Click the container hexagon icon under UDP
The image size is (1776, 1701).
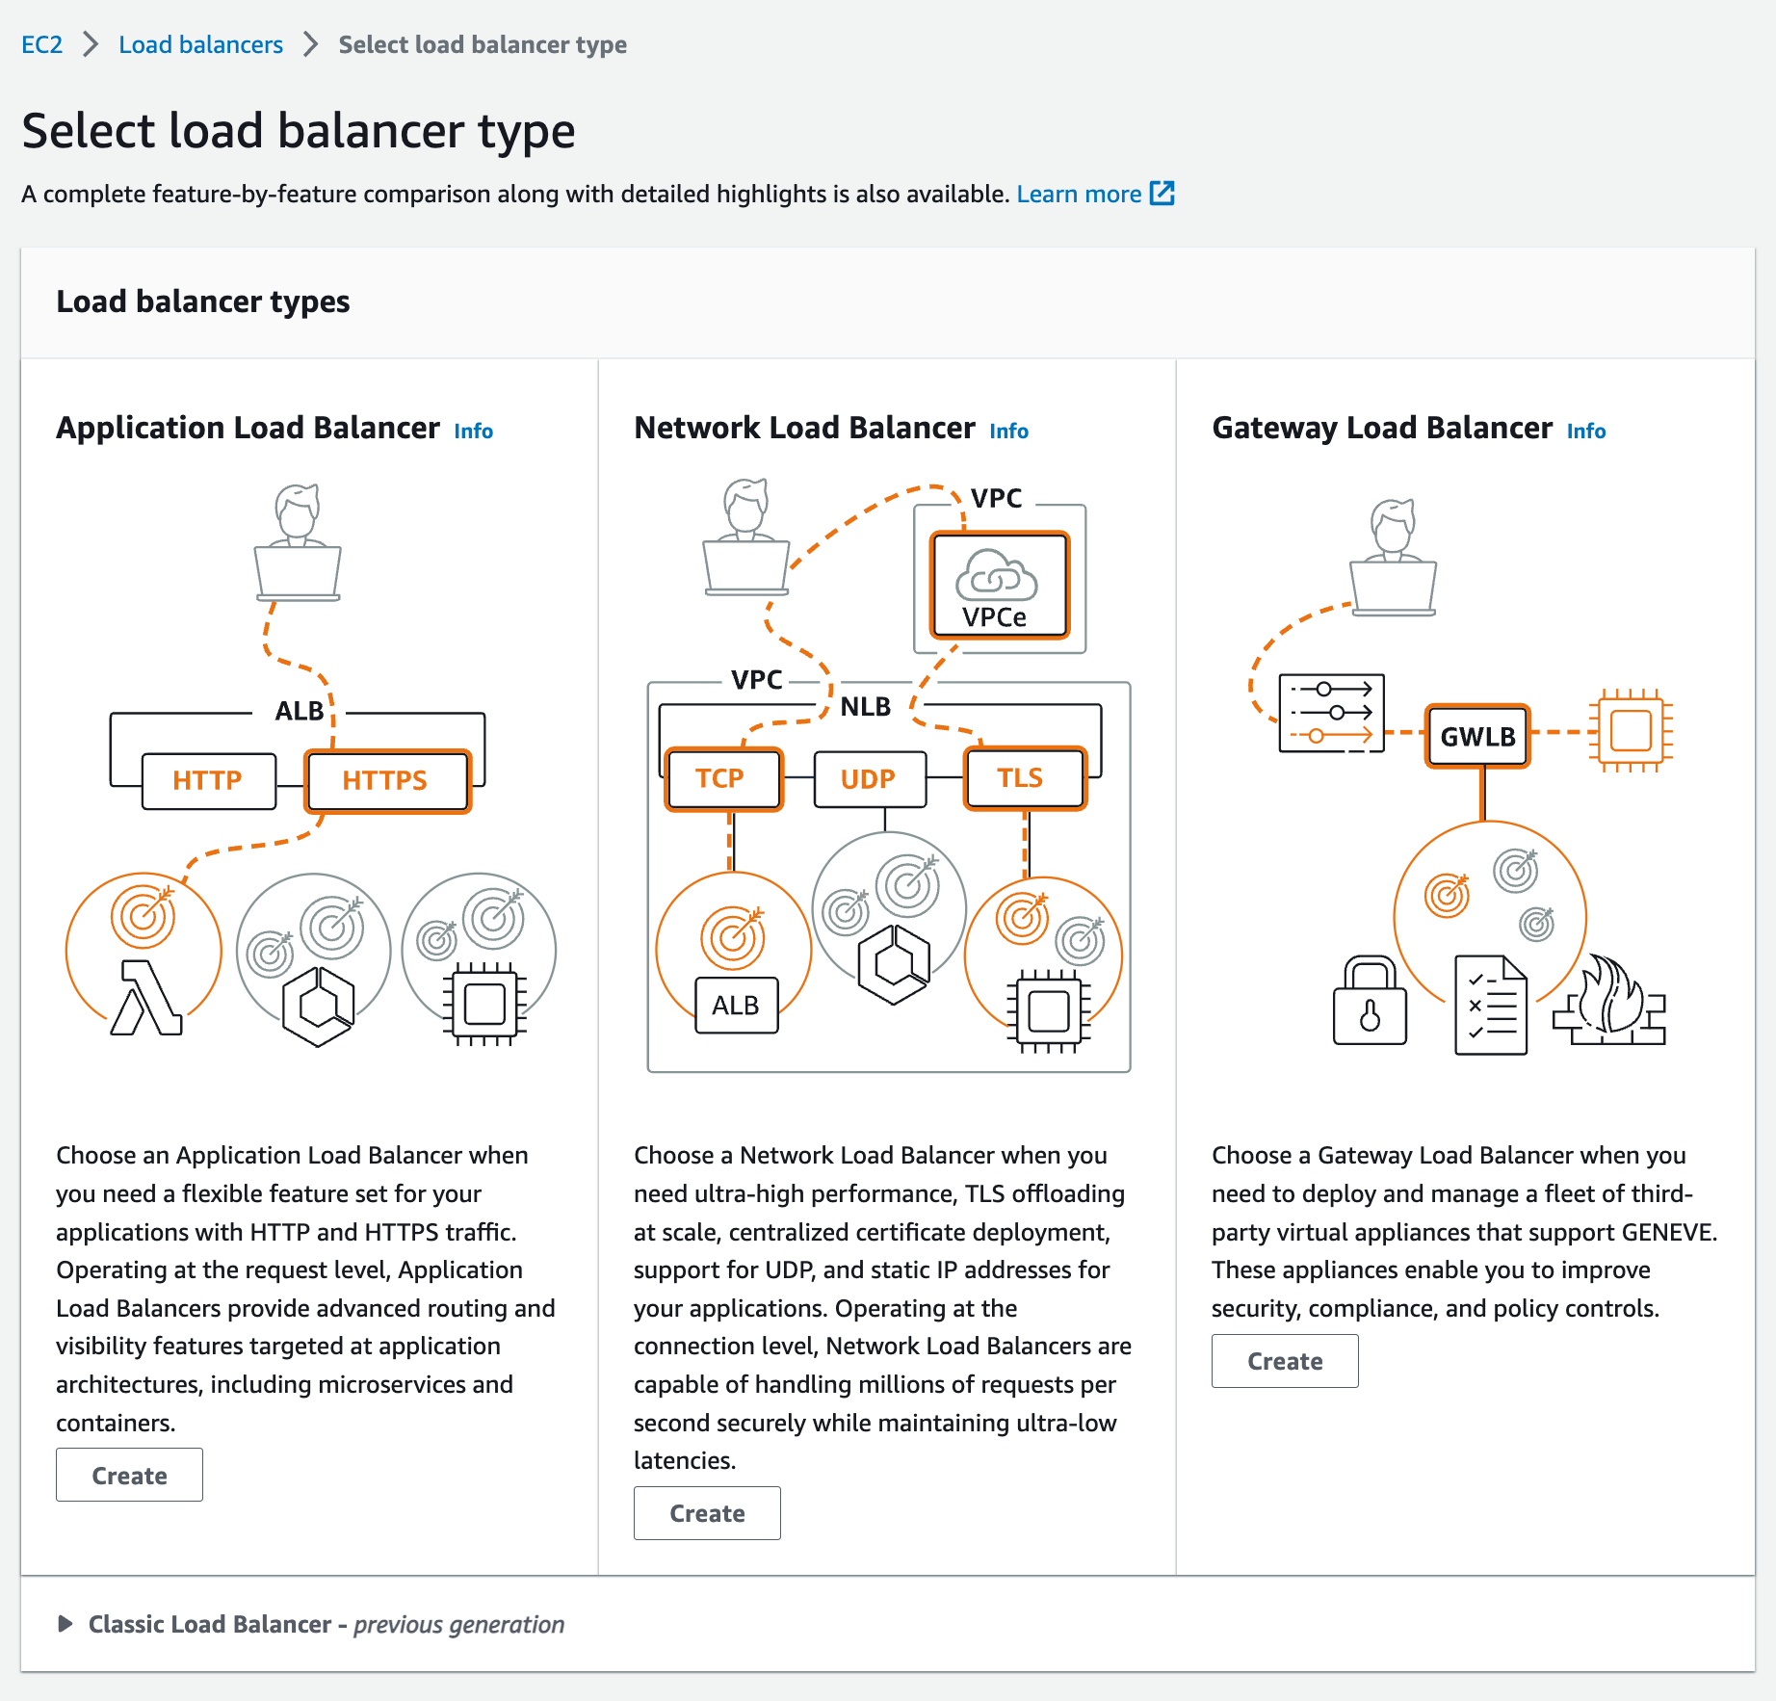pos(894,965)
